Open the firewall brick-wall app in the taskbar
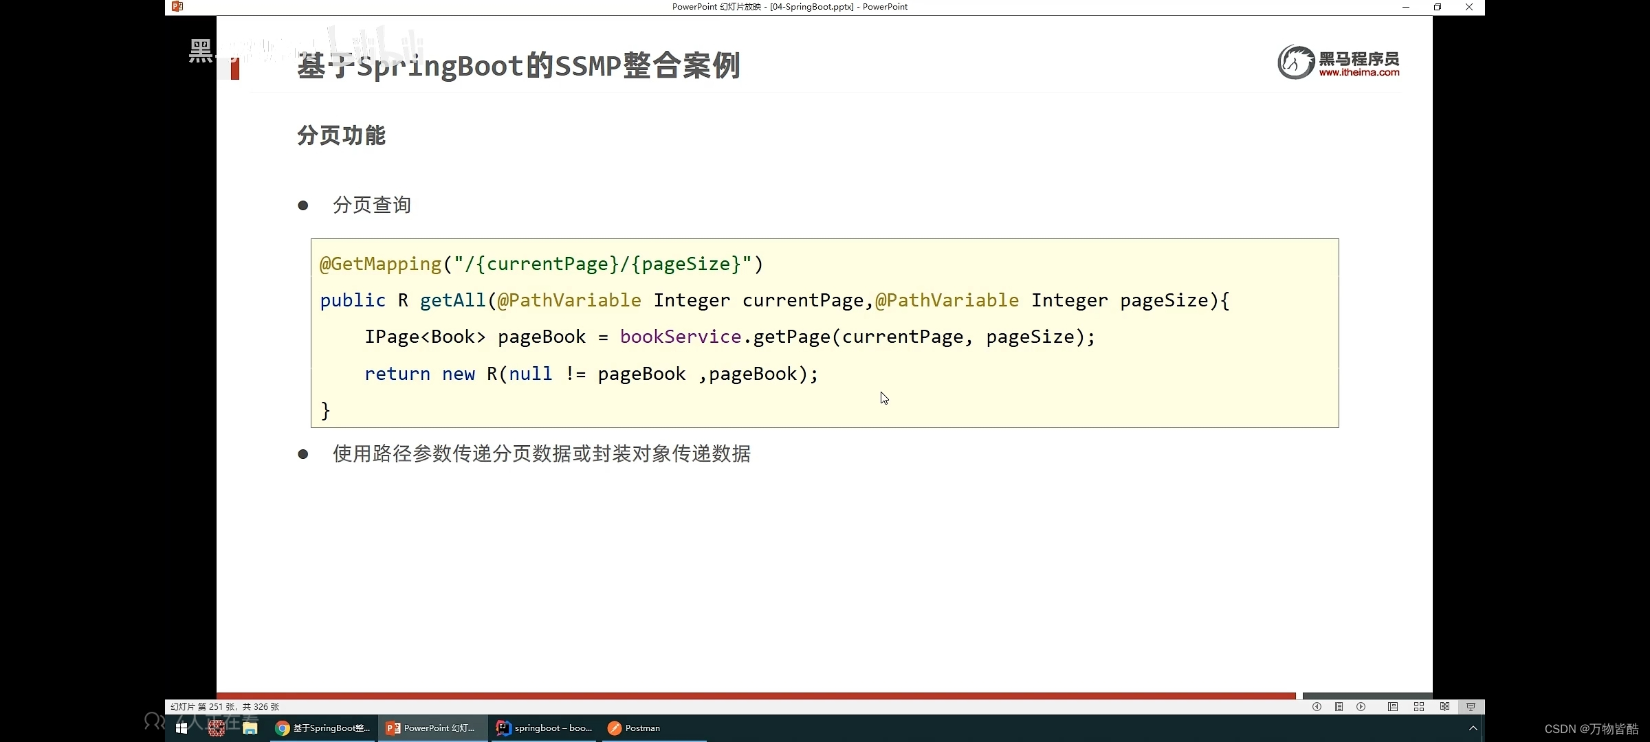 click(217, 728)
